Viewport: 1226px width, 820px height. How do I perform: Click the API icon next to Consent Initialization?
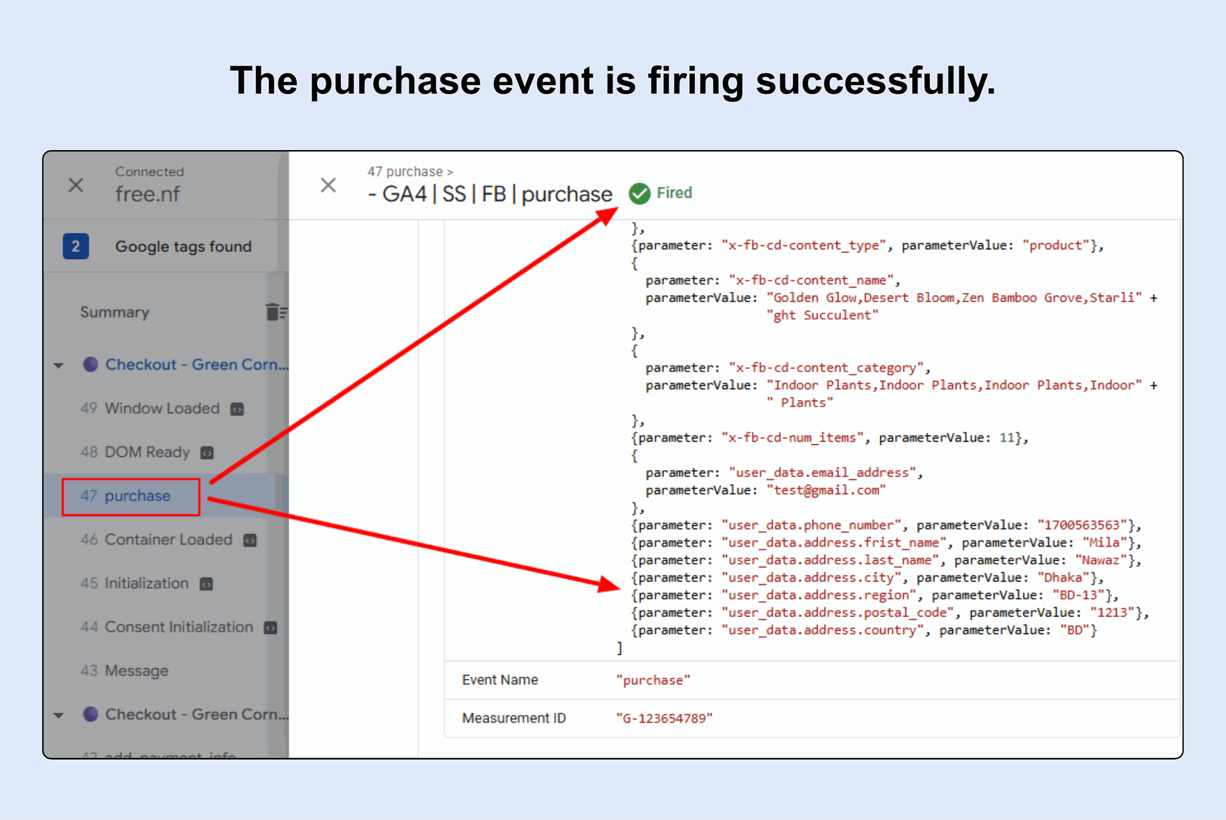(270, 628)
